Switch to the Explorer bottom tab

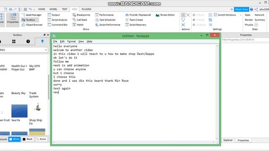point(228,140)
